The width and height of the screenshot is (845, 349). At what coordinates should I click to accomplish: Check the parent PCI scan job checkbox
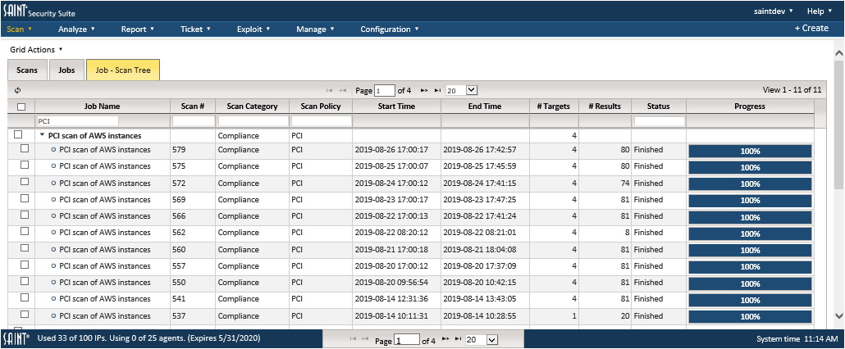[18, 134]
